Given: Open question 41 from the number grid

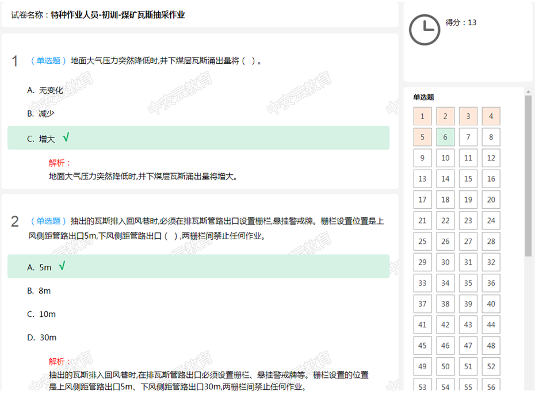Looking at the screenshot, I should [422, 324].
